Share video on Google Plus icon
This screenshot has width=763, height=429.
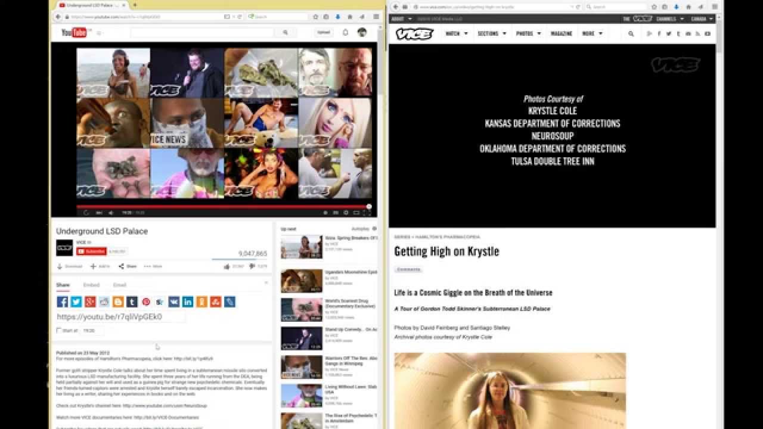pyautogui.click(x=90, y=302)
